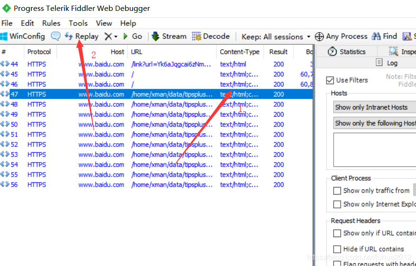Select session row 52
Image resolution: width=416 pixels, height=266 pixels.
pos(156,145)
